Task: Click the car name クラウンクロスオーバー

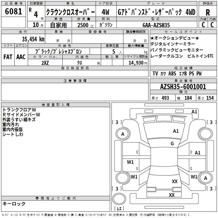Action: [x=70, y=13]
